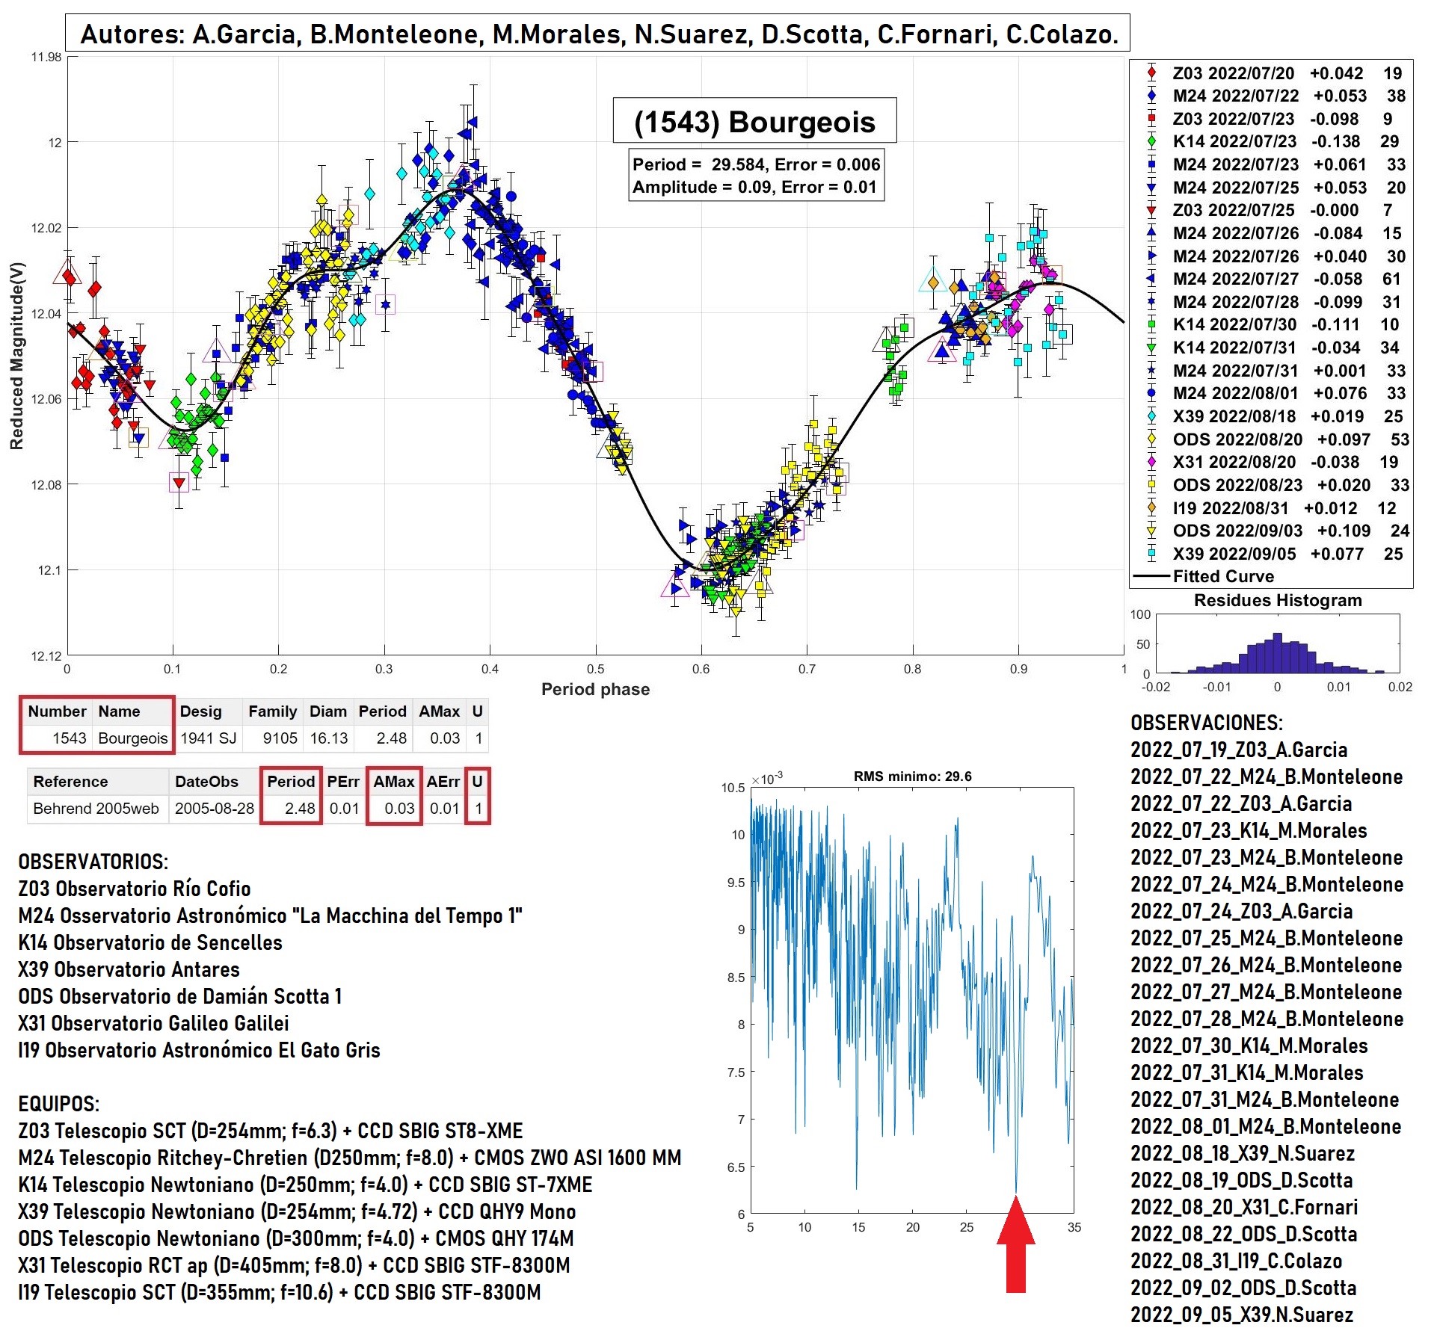The height and width of the screenshot is (1337, 1437).
Task: Select legend entry X39 2022/08/18 +0.019
Action: click(x=1274, y=416)
